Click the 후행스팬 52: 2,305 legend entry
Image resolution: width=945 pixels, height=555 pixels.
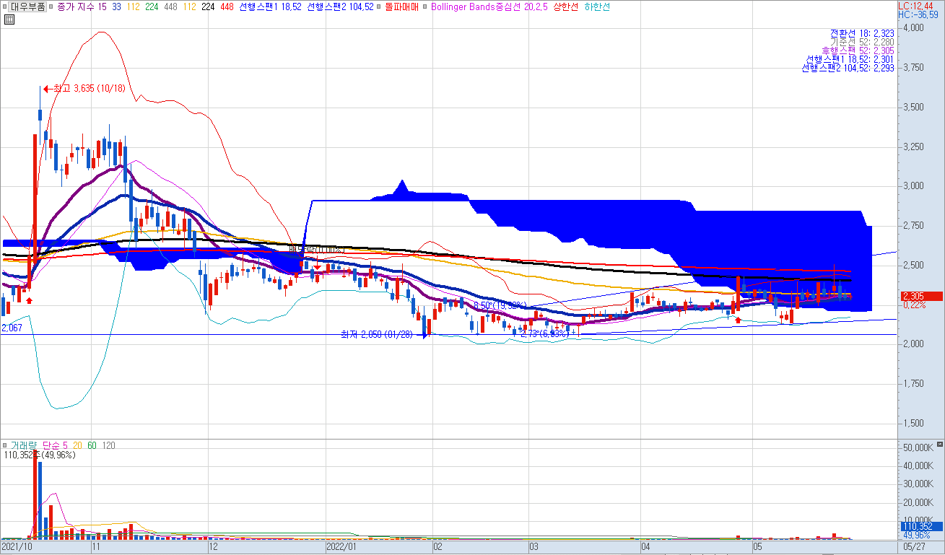(x=858, y=51)
